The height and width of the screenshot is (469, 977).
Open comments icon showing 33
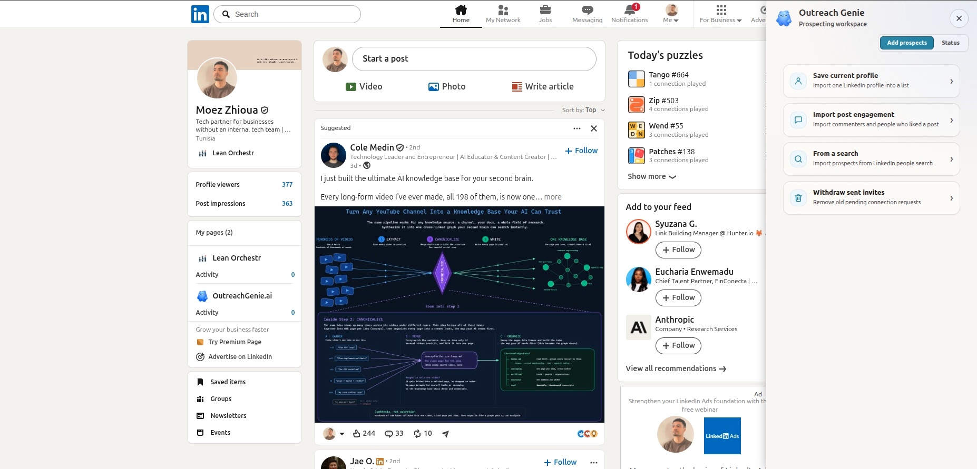pos(394,434)
